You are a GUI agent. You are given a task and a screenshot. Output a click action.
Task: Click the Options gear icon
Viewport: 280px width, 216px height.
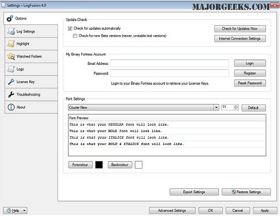tap(10, 18)
